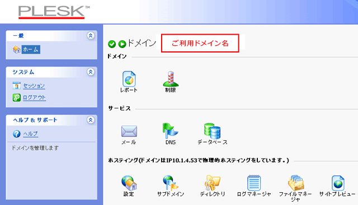Open the データベース database icon
The image size is (358, 205).
[213, 131]
